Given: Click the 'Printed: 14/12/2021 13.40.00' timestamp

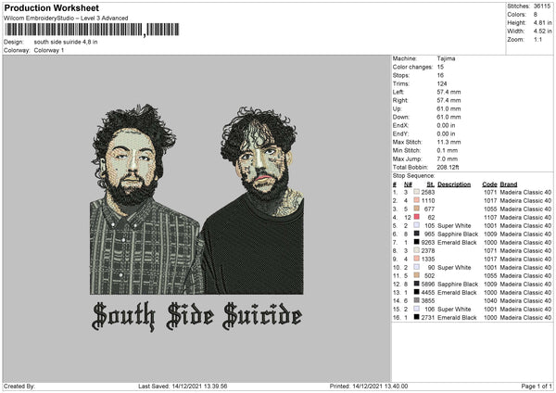Looking at the screenshot, I should [x=369, y=386].
